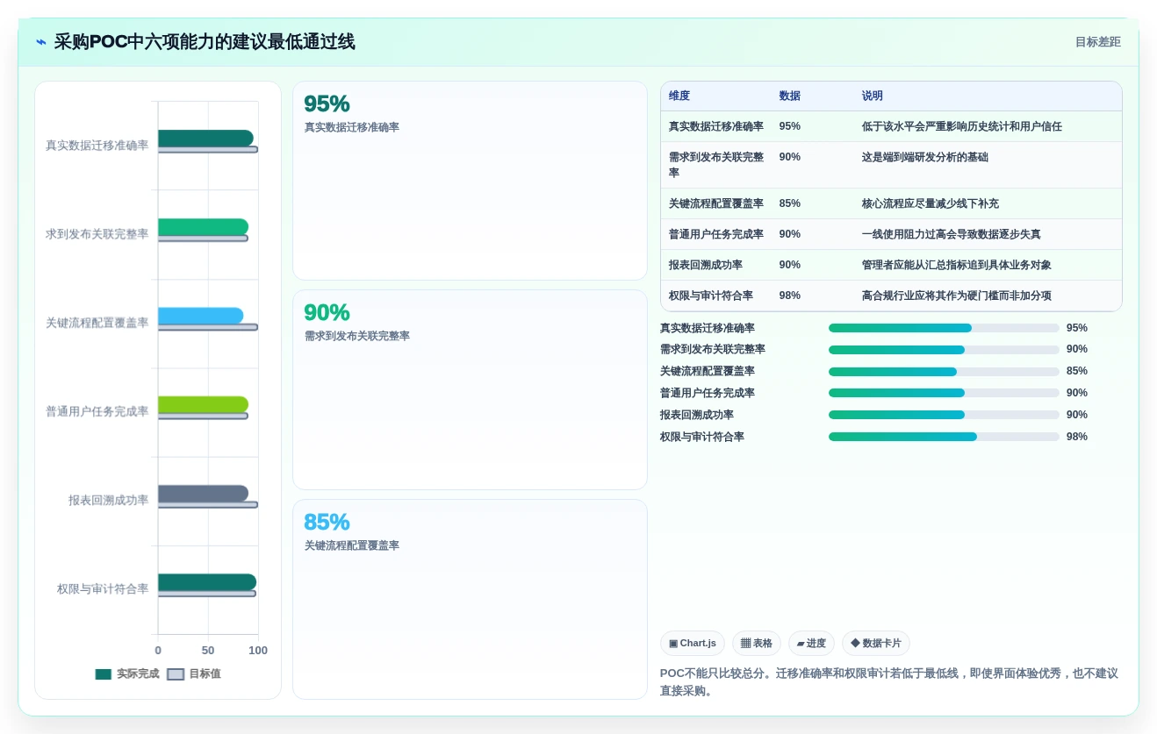The height and width of the screenshot is (734, 1157).
Task: Click the 50 tick label on the chart axis
Action: point(208,651)
